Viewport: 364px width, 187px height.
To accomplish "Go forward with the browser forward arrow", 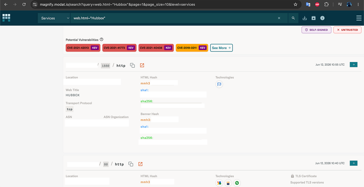I will tap(15, 4).
